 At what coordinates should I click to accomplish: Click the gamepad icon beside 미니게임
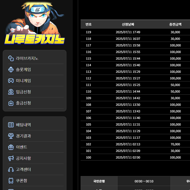coord(11,81)
